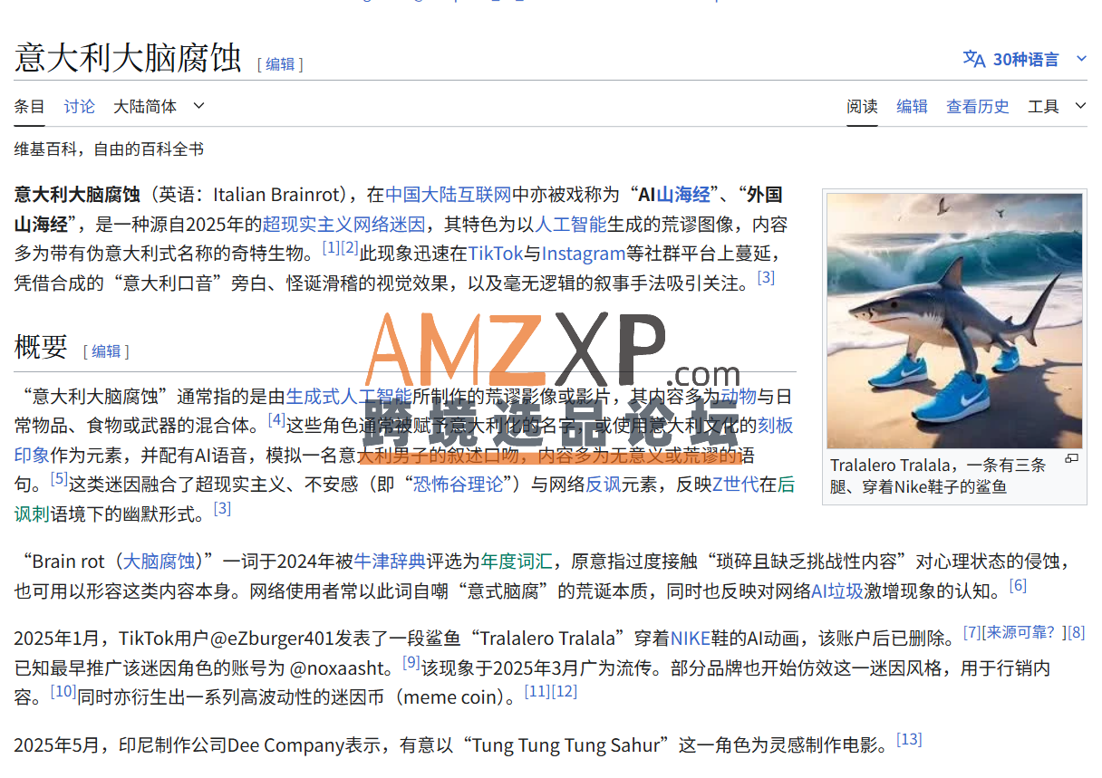The width and height of the screenshot is (1102, 778).
Task: Open the 查看历史 tab
Action: 977,106
